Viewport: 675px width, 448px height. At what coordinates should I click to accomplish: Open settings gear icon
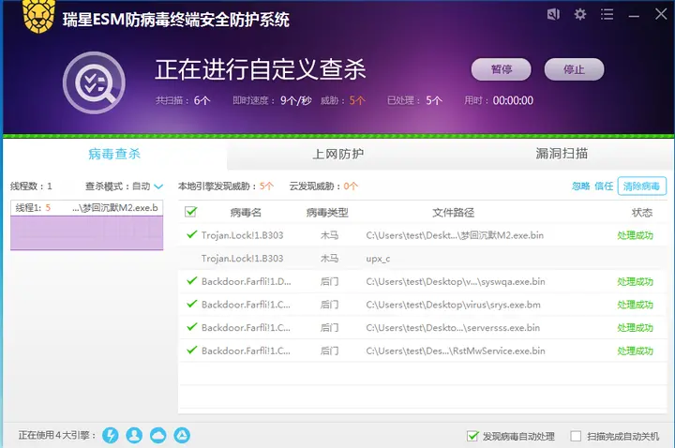point(580,14)
